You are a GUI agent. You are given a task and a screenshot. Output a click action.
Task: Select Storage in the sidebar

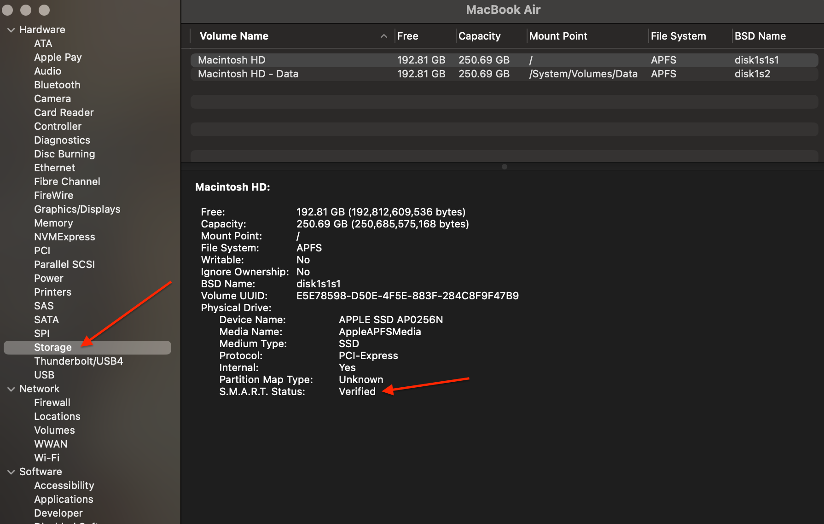[x=87, y=348]
